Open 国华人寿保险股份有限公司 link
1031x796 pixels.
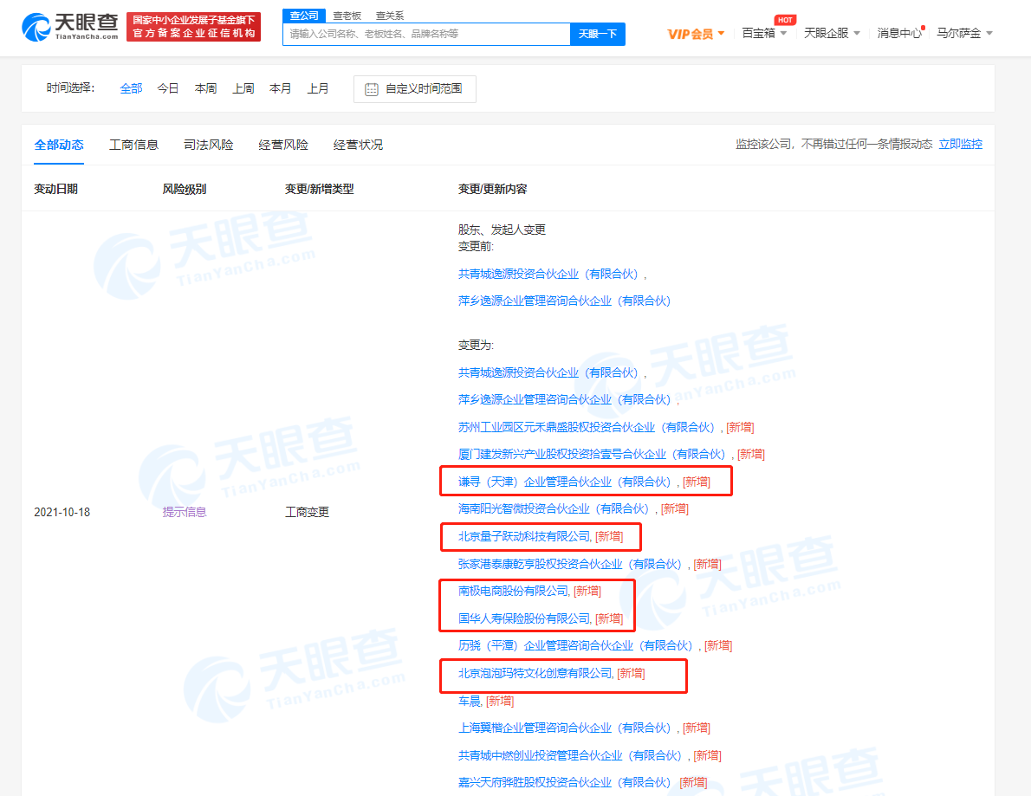(x=525, y=618)
